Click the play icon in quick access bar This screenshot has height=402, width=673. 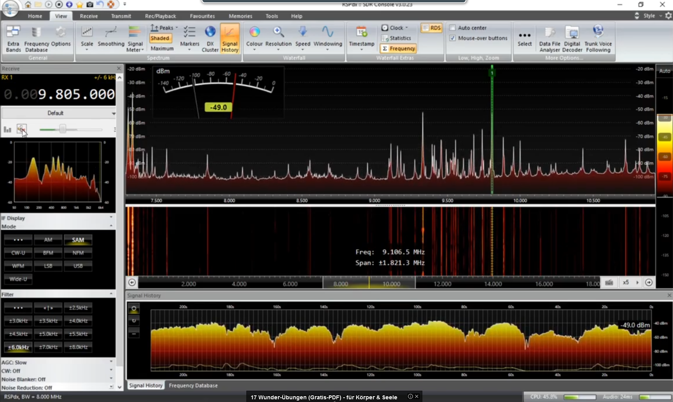tap(49, 4)
